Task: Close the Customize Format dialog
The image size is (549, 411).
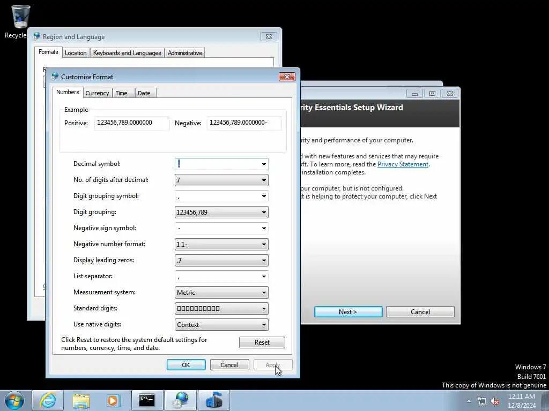Action: pyautogui.click(x=287, y=77)
